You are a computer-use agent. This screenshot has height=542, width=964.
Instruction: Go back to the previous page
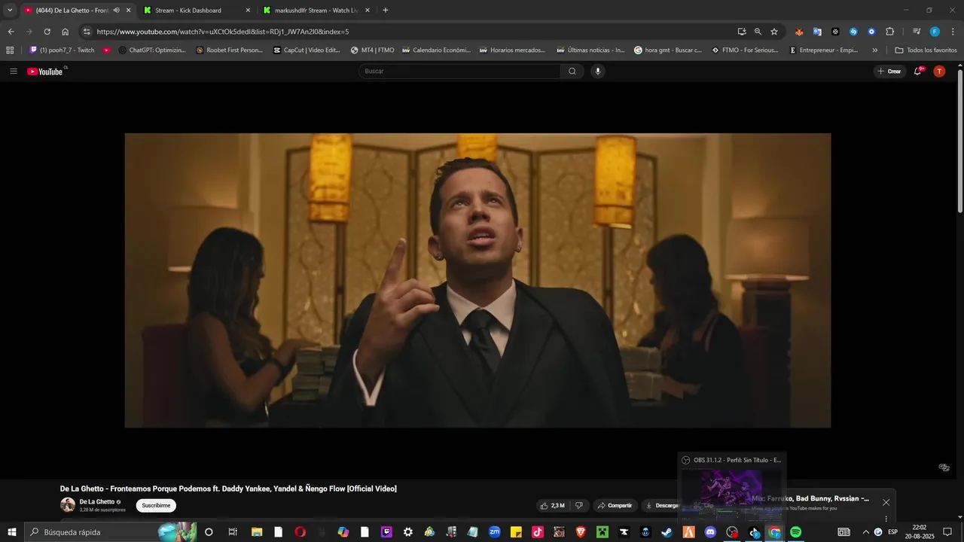(x=11, y=32)
